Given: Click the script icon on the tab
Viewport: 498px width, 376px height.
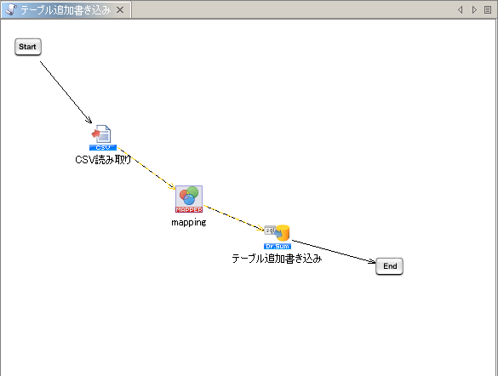Looking at the screenshot, I should click(11, 9).
